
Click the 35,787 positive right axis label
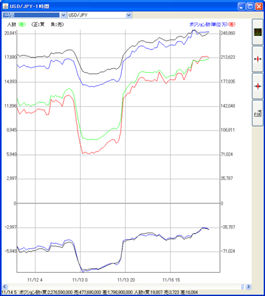point(227,178)
